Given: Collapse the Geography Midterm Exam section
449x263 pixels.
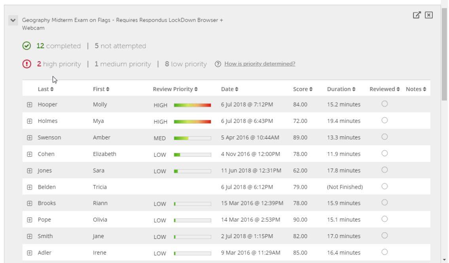Looking at the screenshot, I should [x=13, y=20].
